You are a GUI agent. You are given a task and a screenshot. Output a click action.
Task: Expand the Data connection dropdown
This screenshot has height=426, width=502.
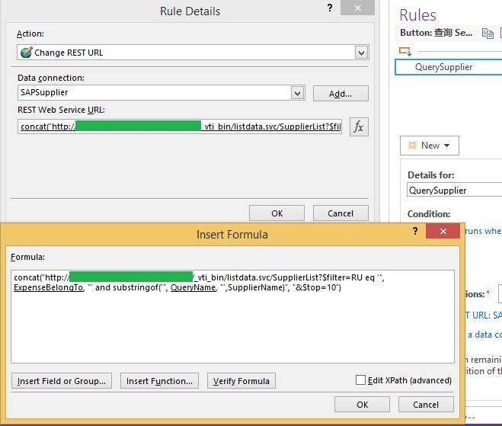pos(298,93)
